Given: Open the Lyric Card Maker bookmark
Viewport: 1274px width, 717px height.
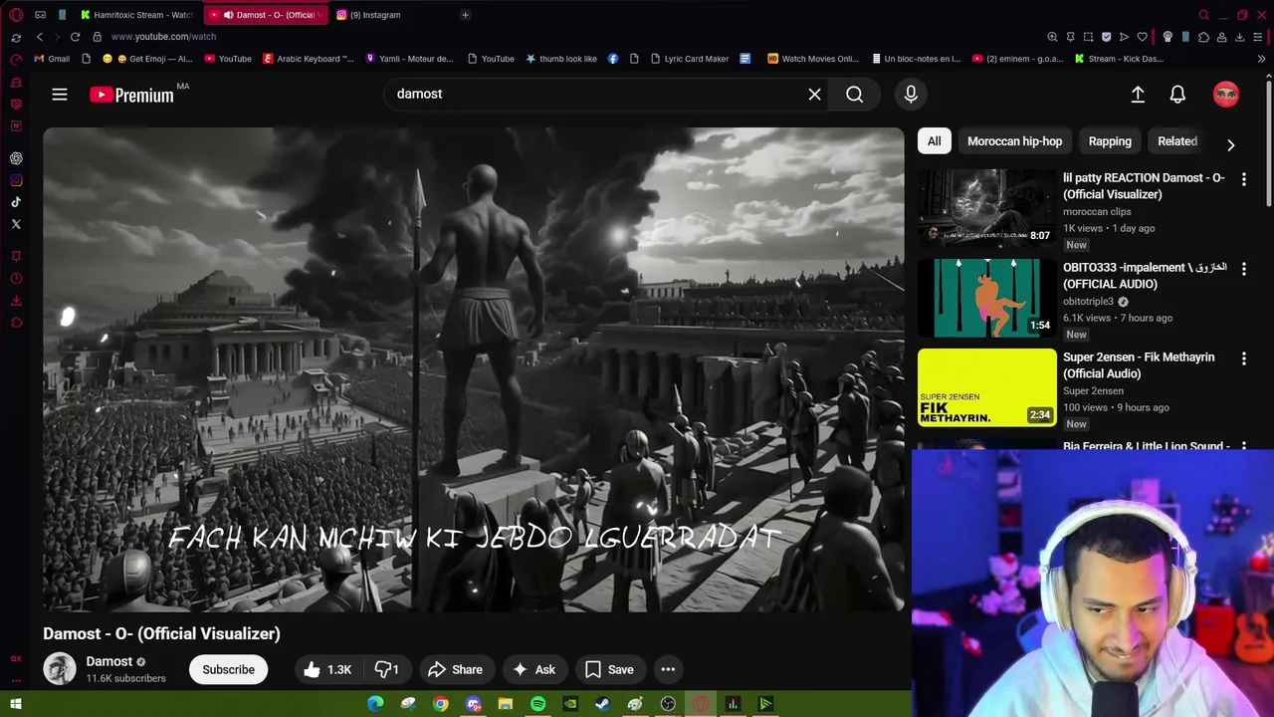Looking at the screenshot, I should (689, 59).
